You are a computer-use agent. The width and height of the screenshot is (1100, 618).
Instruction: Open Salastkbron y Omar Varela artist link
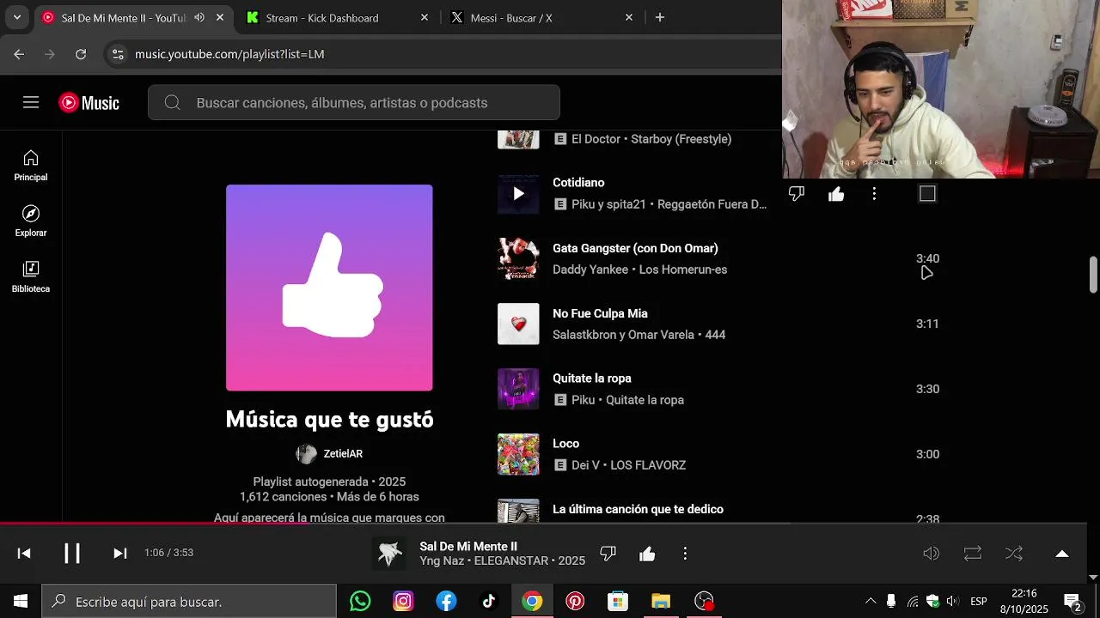point(623,335)
